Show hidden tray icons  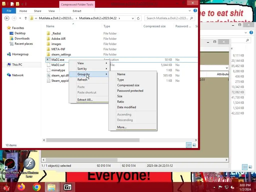point(214,187)
